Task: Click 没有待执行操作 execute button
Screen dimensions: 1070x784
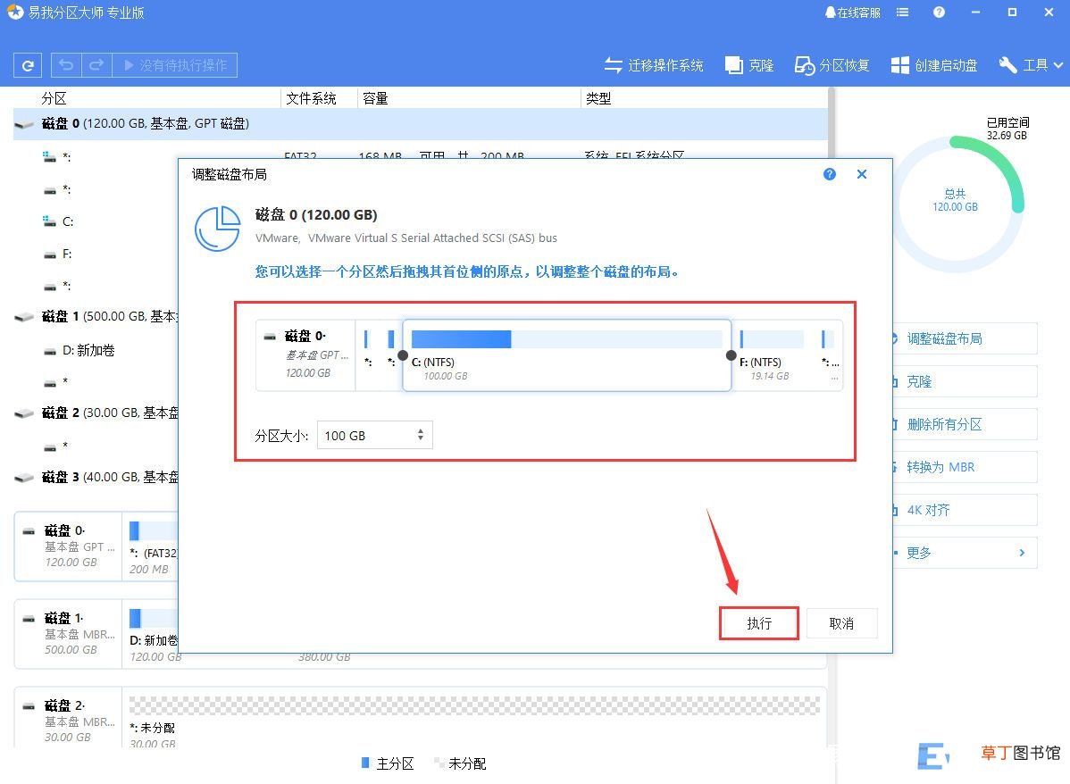Action: pos(175,65)
